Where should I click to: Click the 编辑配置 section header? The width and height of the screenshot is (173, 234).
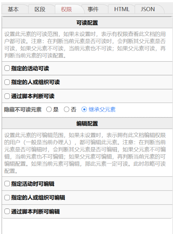(87, 124)
